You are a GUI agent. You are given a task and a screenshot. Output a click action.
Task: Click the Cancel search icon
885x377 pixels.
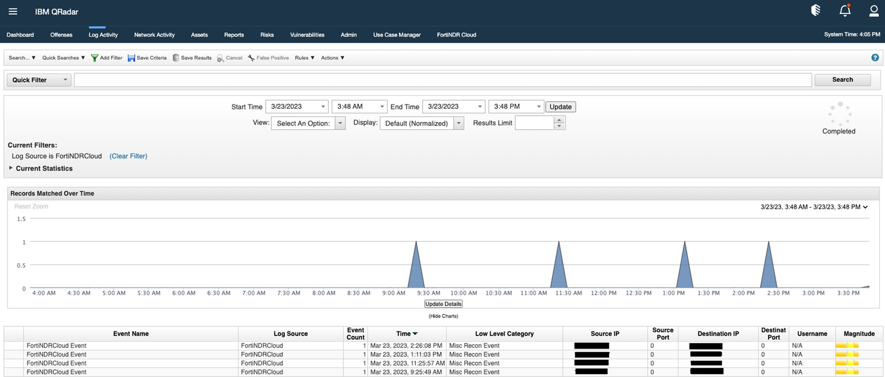[x=220, y=58]
